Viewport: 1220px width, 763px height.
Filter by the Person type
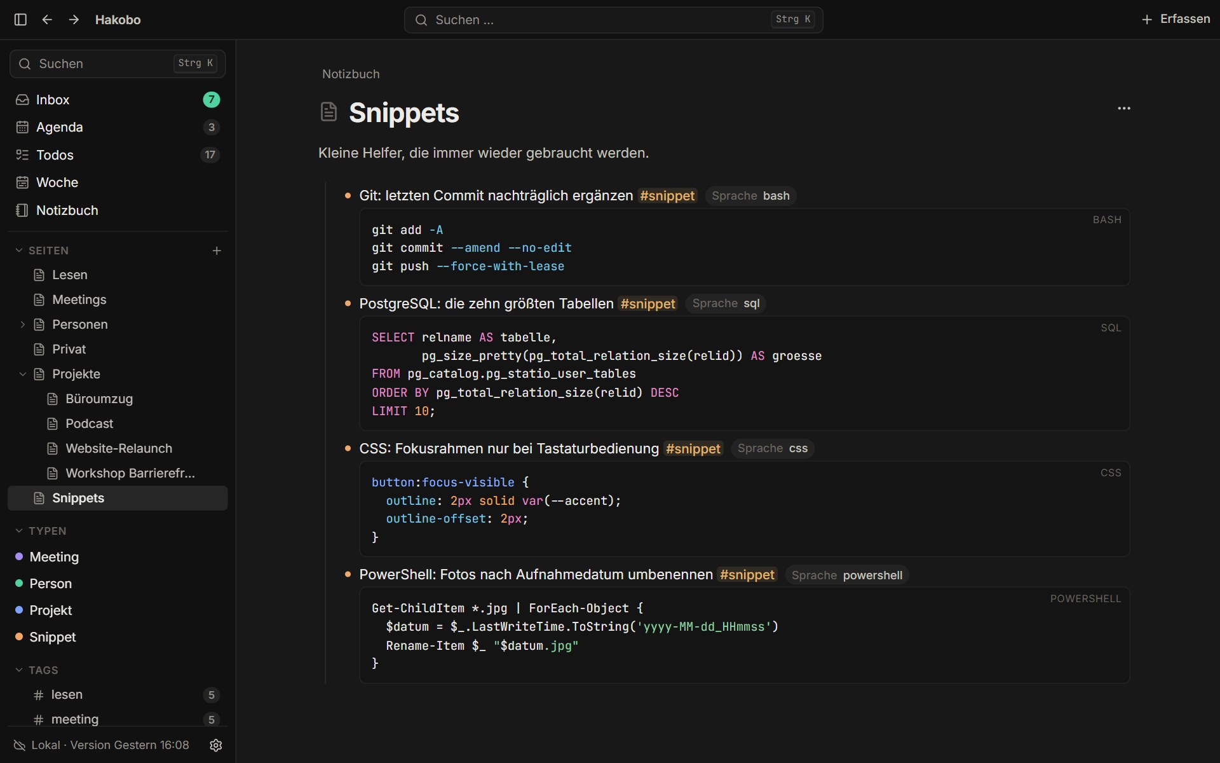[118, 584]
